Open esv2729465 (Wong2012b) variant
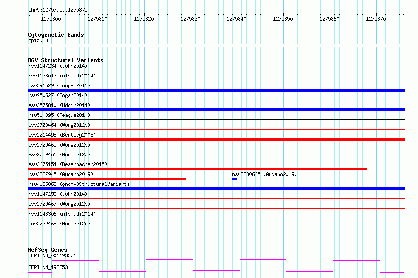This screenshot has height=278, width=418. pyautogui.click(x=59, y=145)
